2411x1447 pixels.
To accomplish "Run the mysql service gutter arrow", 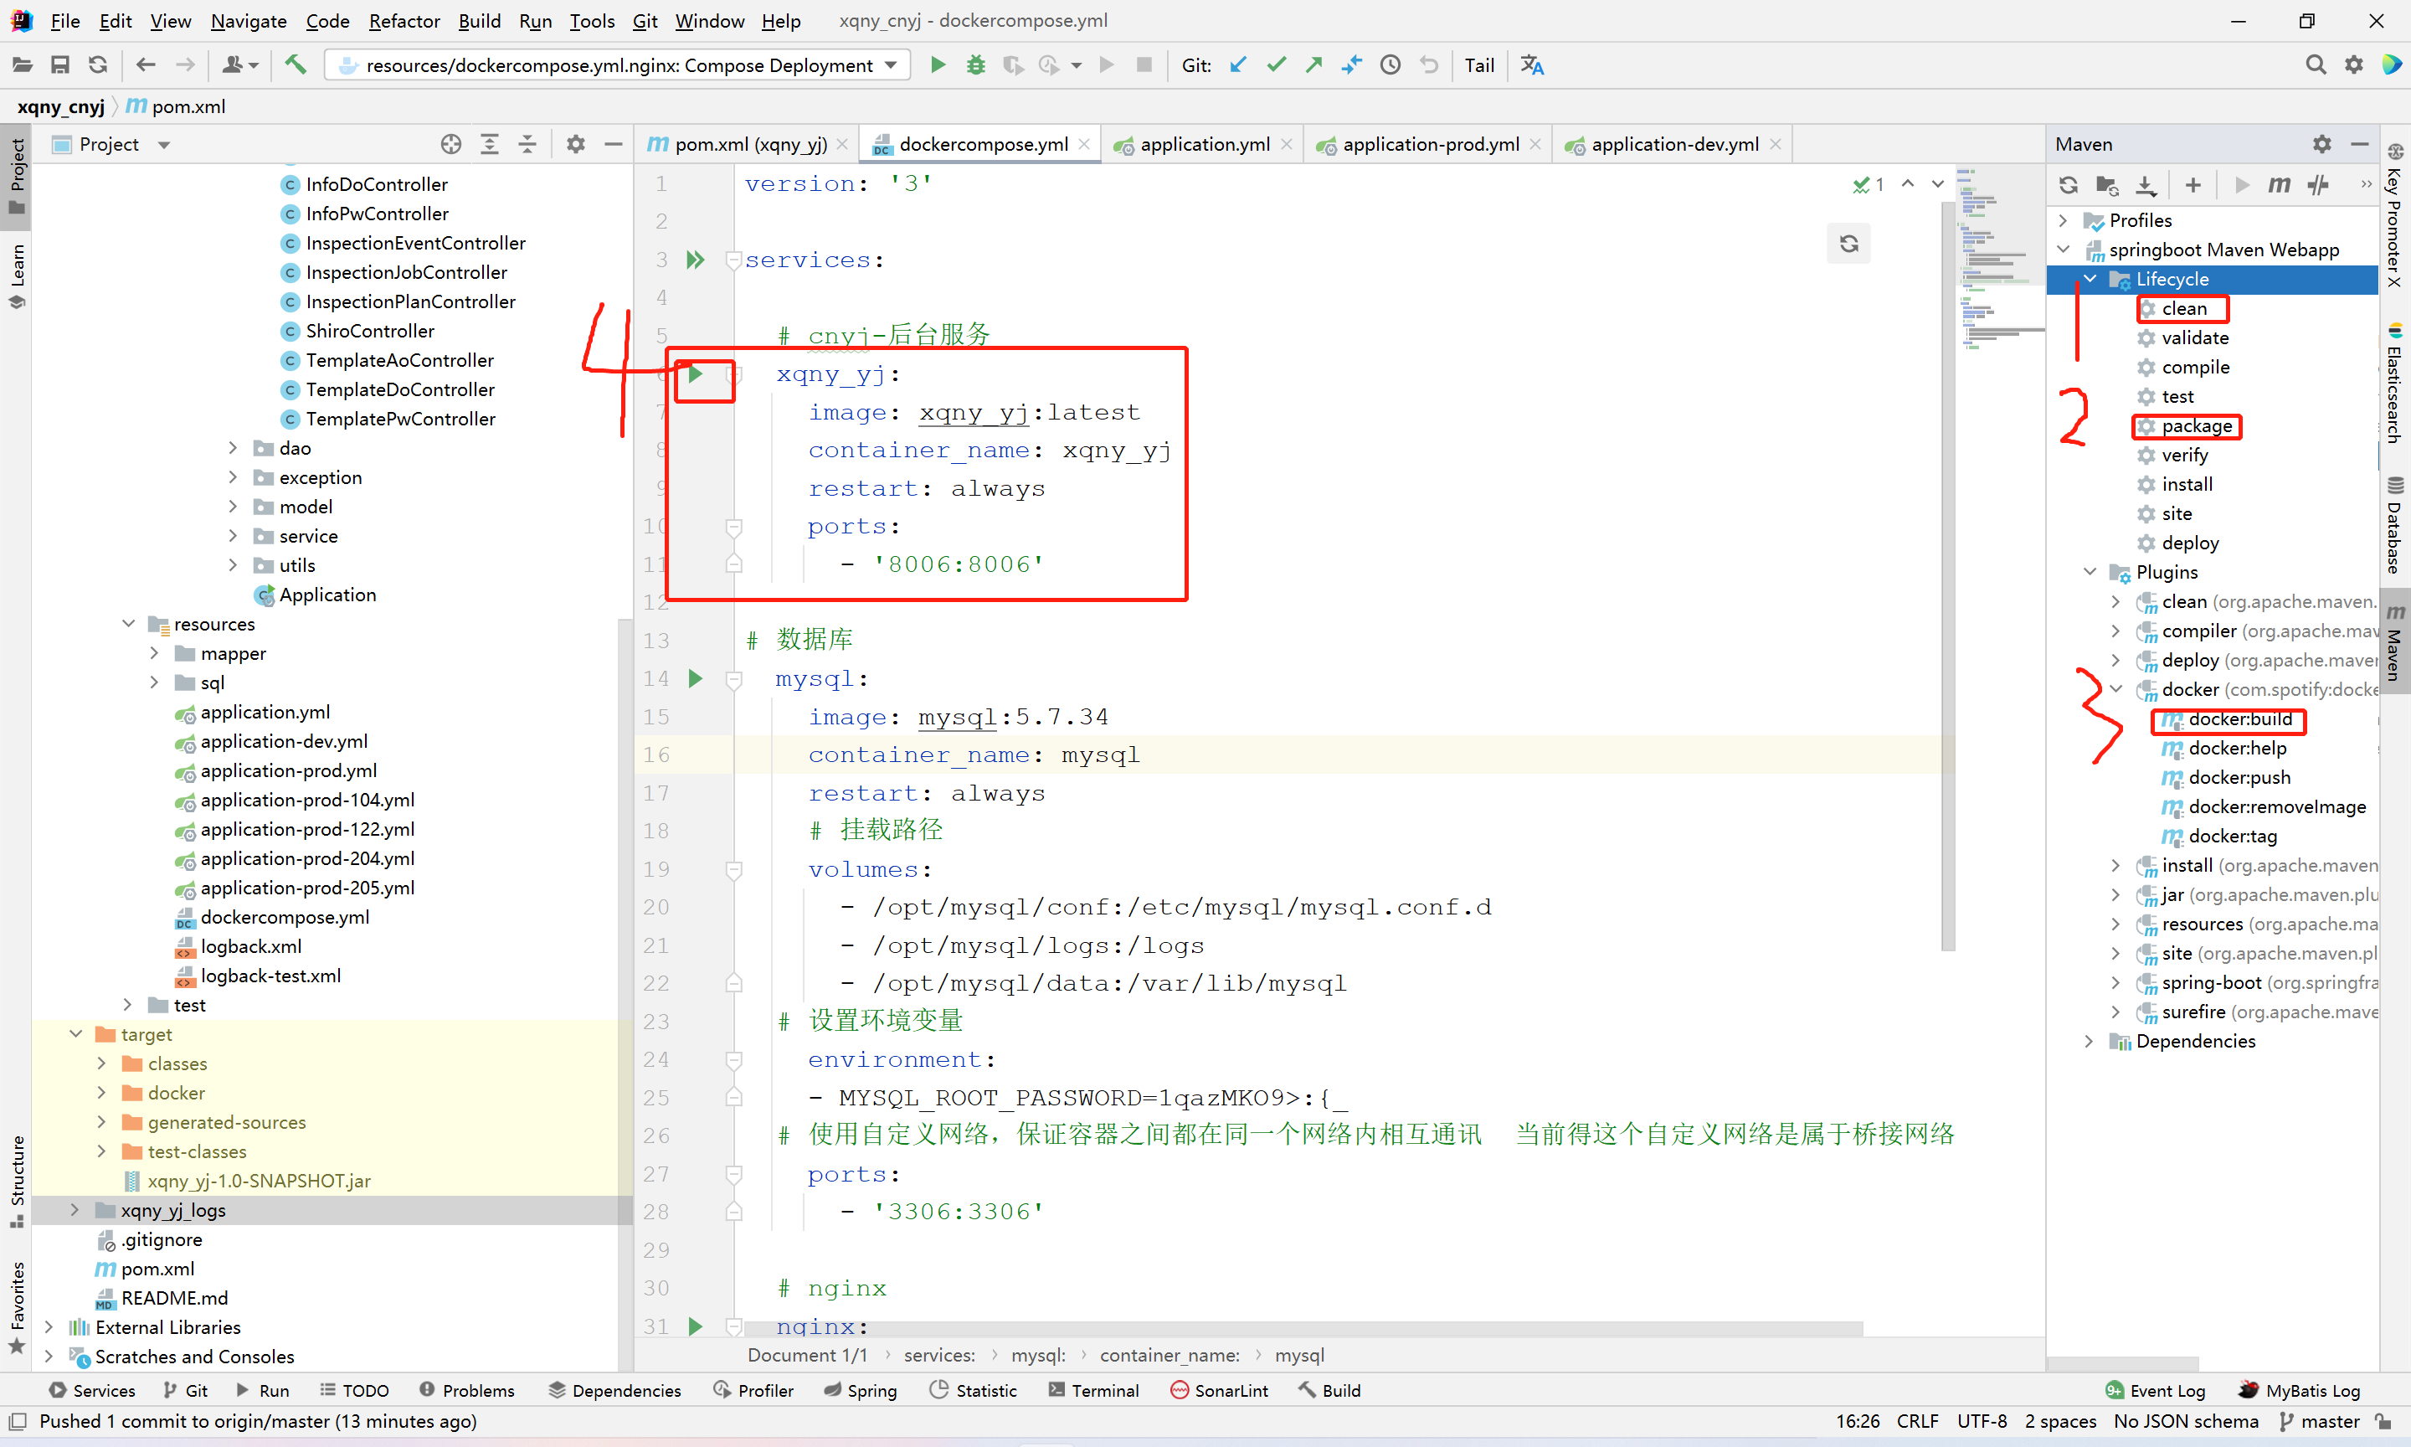I will 696,678.
